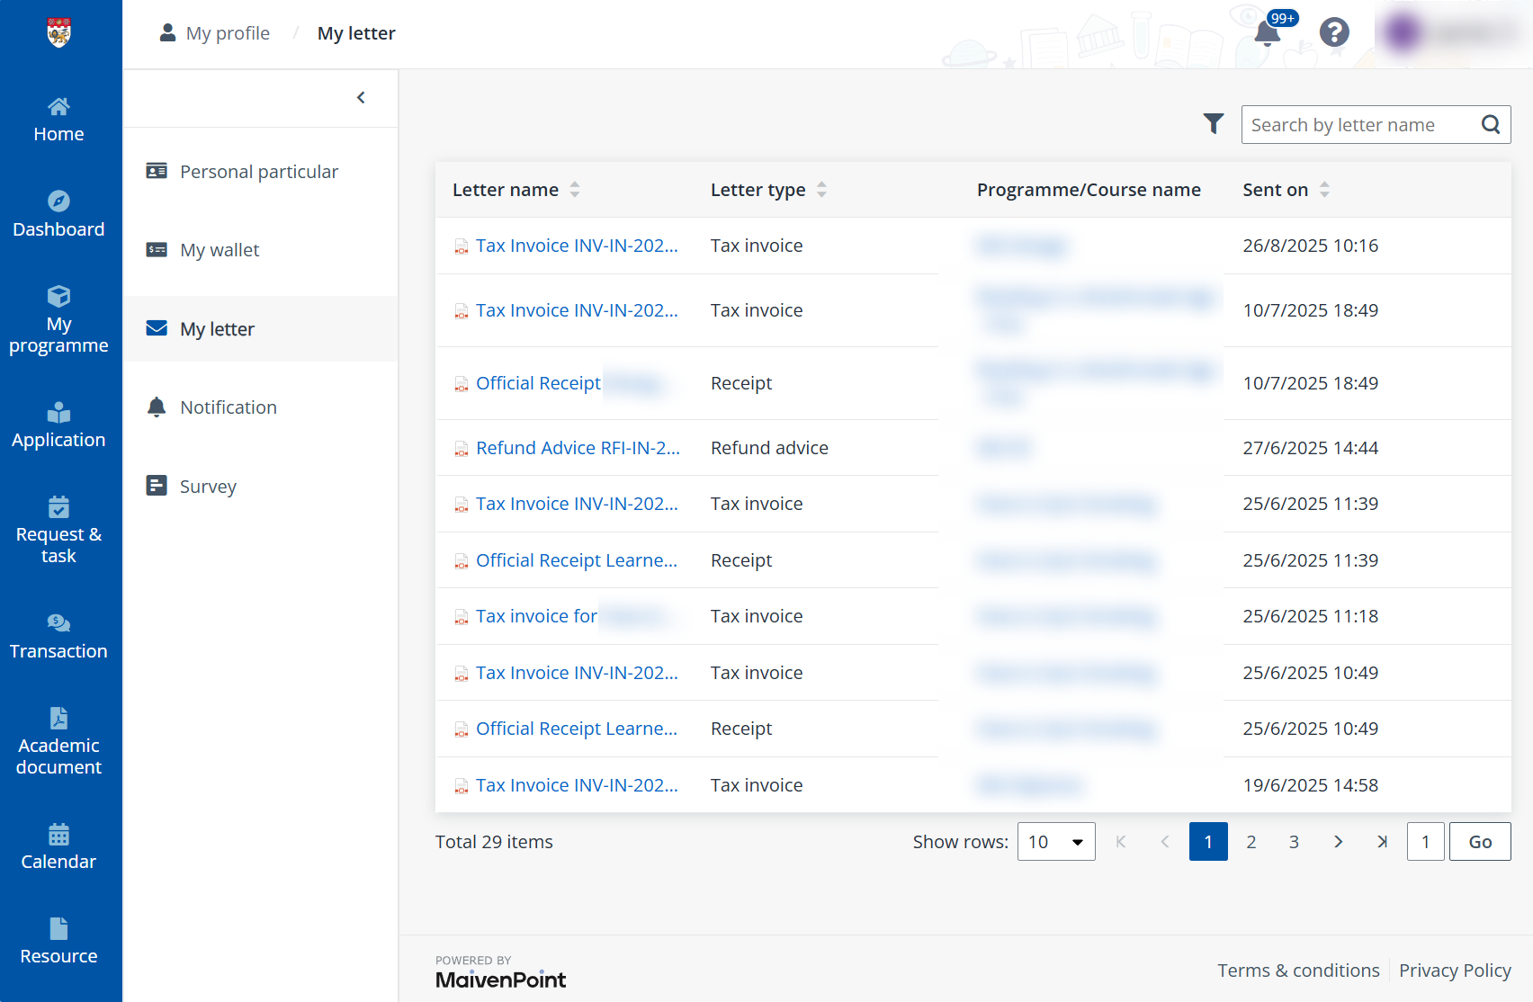Screen dimensions: 1533x1002
Task: Open Academic document in the sidebar
Action: [58, 741]
